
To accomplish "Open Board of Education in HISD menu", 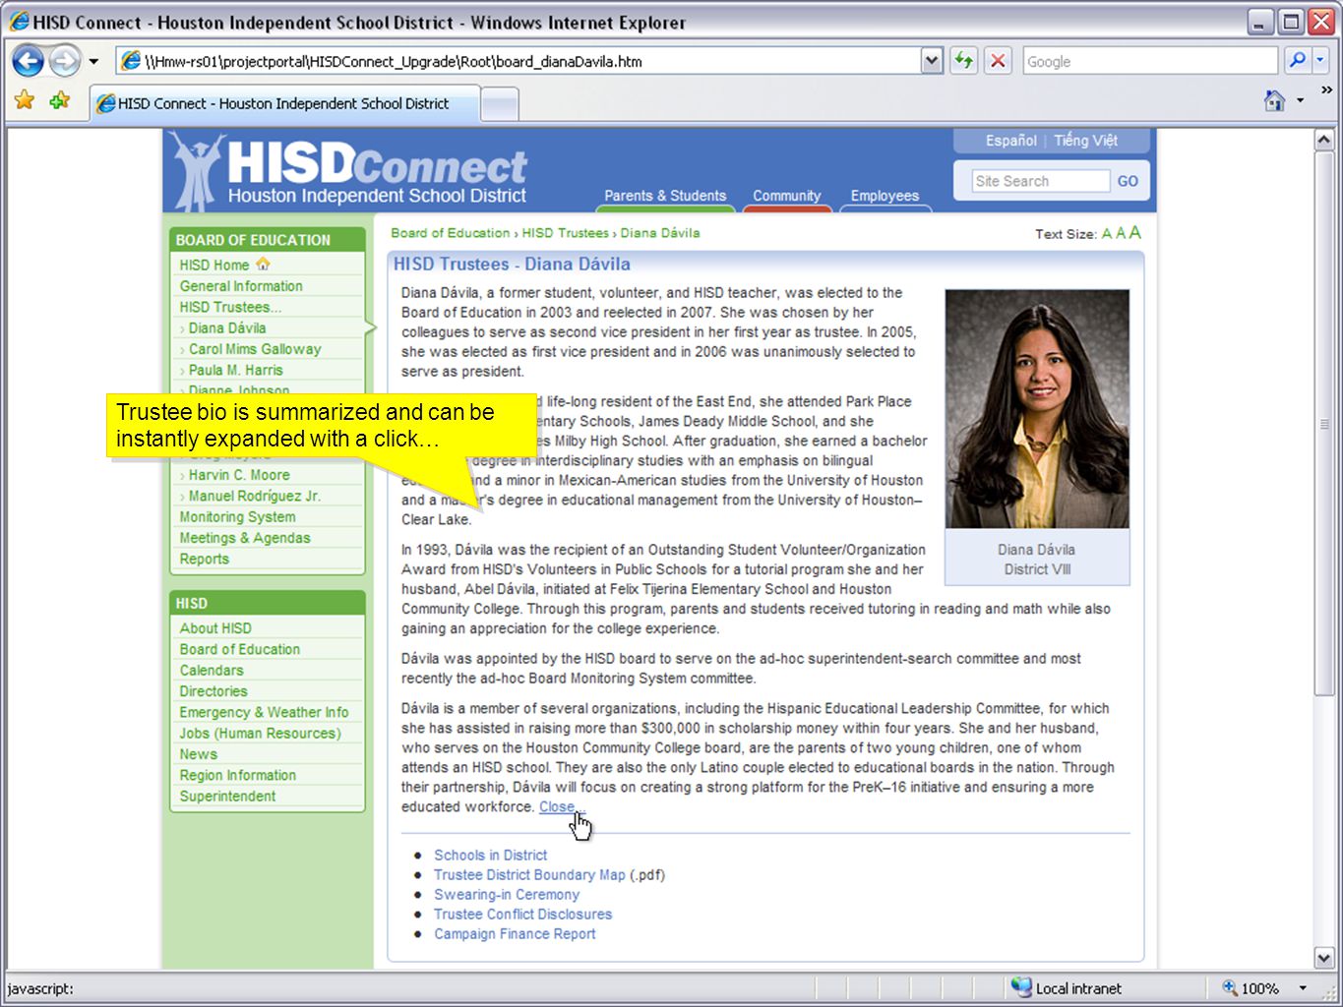I will [x=240, y=649].
